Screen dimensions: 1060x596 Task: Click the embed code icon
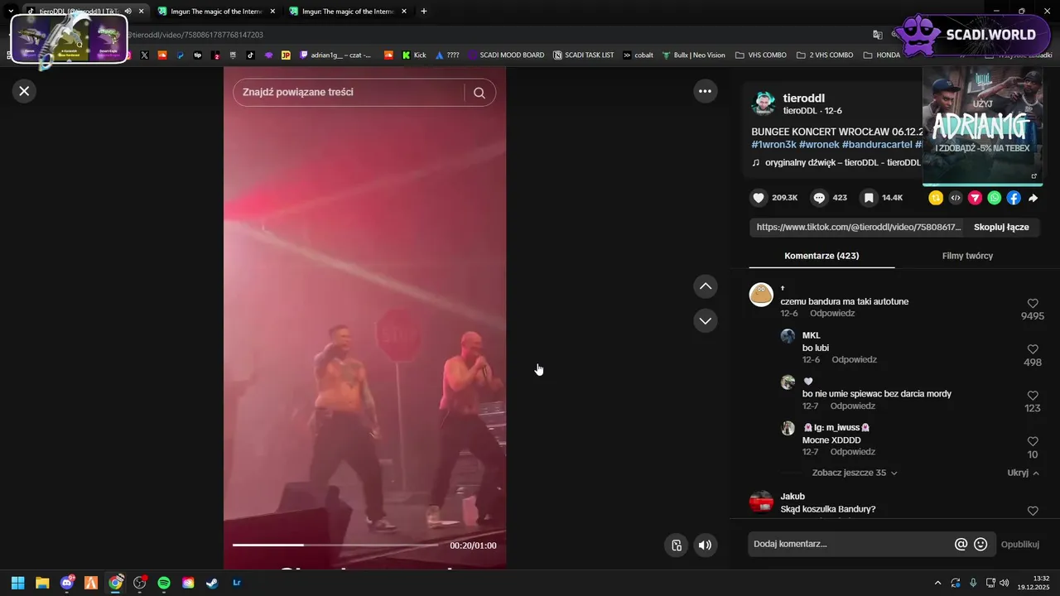(956, 198)
